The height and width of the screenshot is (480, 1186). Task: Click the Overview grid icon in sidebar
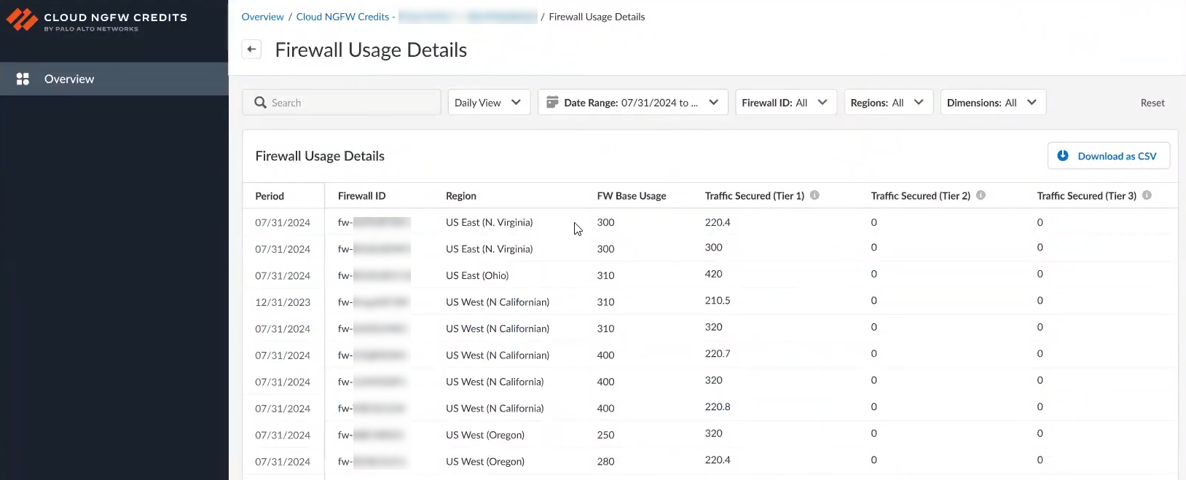23,79
